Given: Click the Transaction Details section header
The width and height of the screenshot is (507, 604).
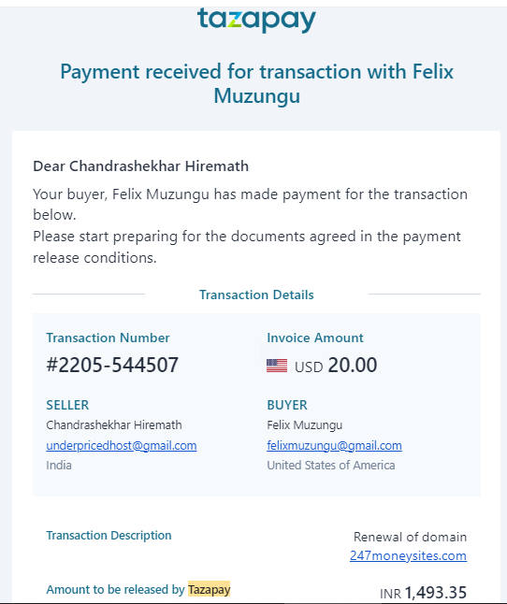Looking at the screenshot, I should point(256,295).
